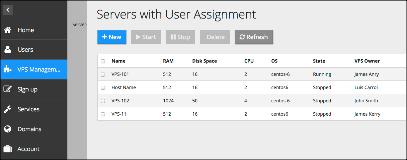Select the Host Name row checkbox
This screenshot has height=160, width=407.
pyautogui.click(x=103, y=88)
